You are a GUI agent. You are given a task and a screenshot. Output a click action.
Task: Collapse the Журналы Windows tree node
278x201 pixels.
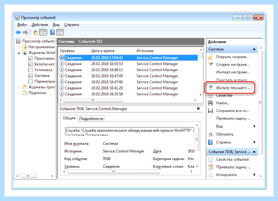[x=19, y=53]
